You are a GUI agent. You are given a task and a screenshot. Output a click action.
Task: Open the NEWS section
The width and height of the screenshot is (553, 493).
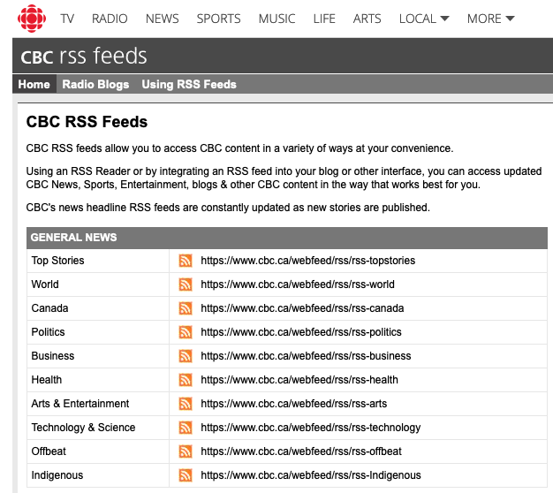(x=163, y=19)
